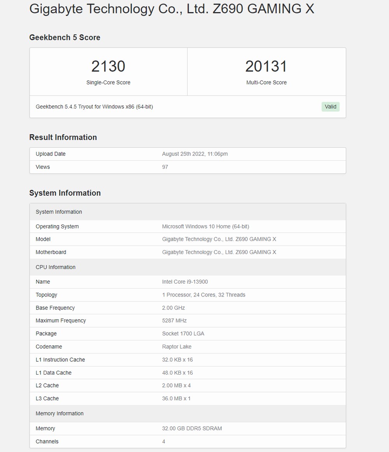Click the Memory Information header row
The height and width of the screenshot is (452, 389).
pyautogui.click(x=188, y=413)
